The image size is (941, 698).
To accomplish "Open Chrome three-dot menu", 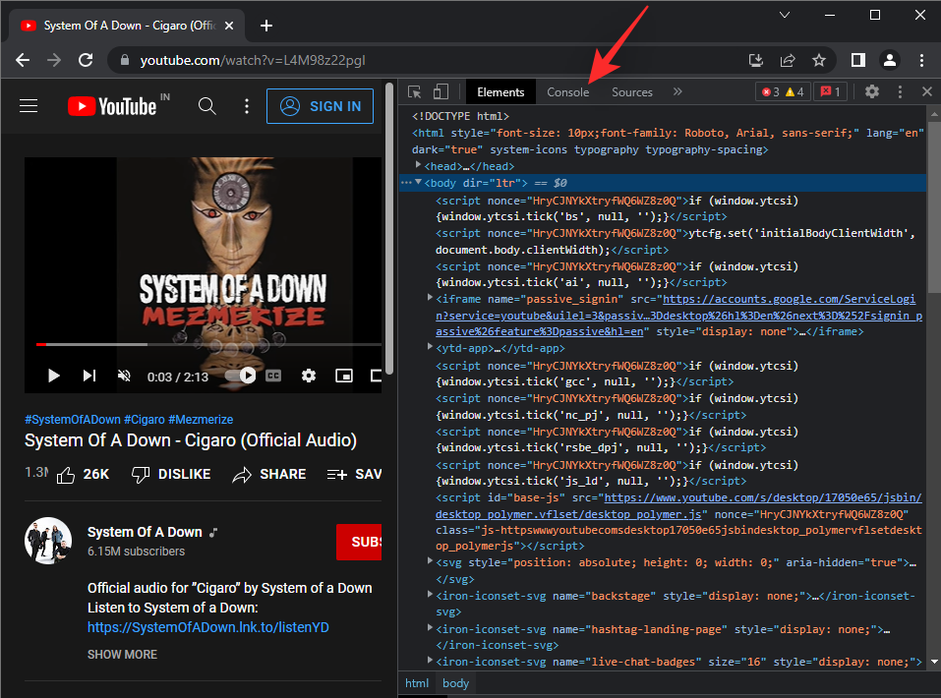I will 921,60.
